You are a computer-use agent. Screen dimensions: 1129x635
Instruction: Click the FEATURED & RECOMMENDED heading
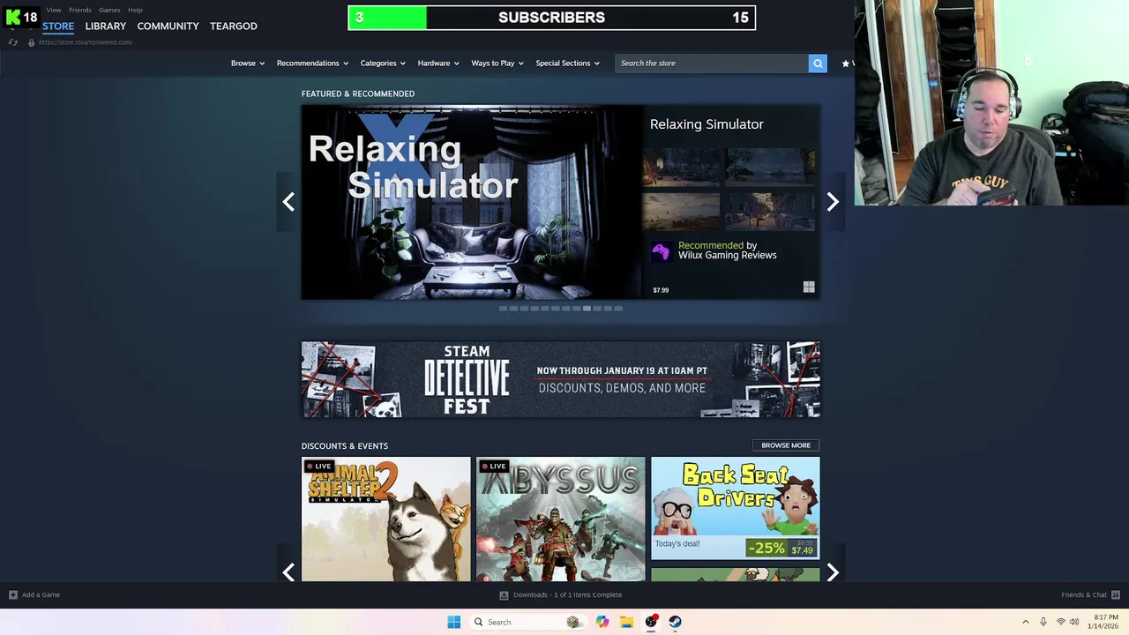(358, 93)
